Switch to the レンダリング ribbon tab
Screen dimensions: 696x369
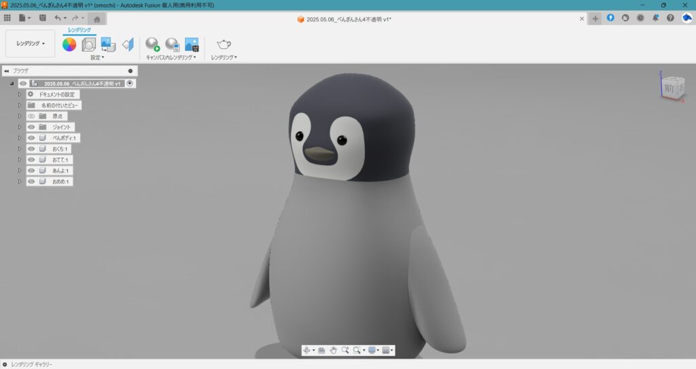pos(80,30)
